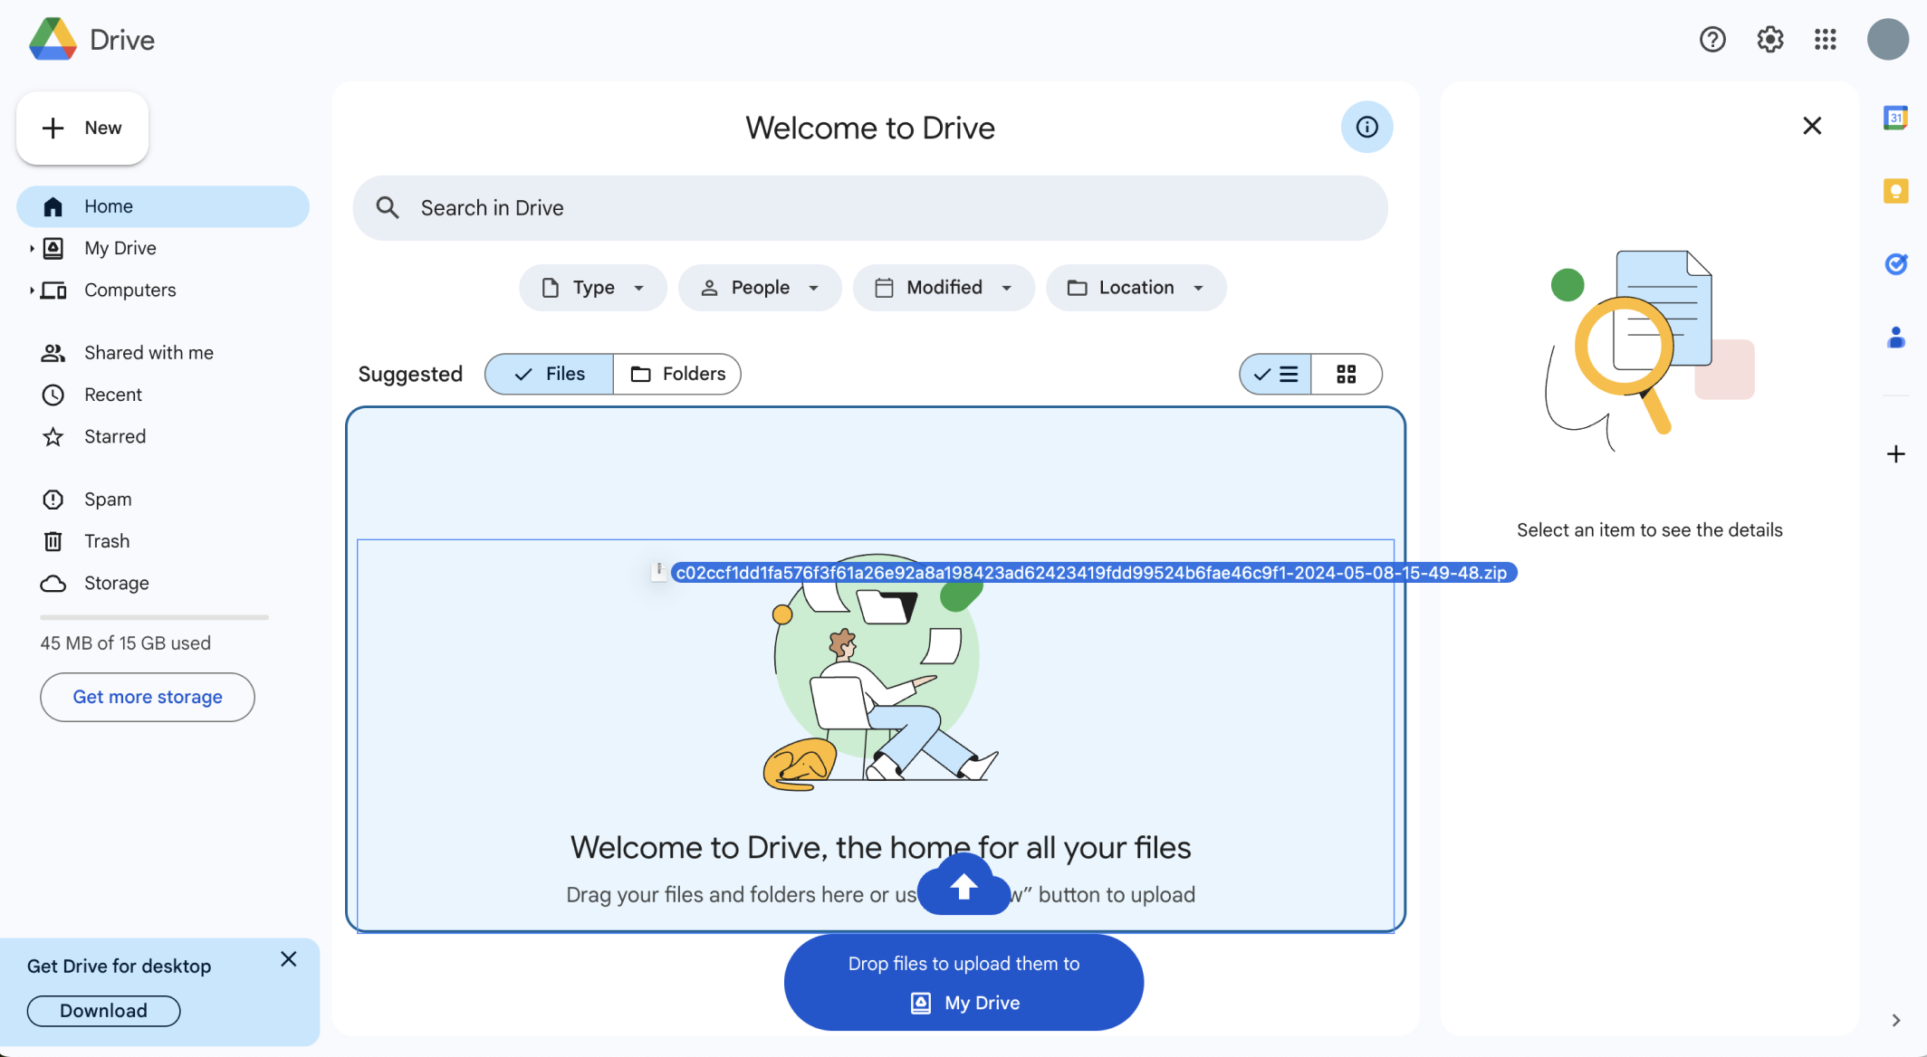Open the Type filter dropdown
Viewport: 1927px width, 1057px height.
coord(592,288)
